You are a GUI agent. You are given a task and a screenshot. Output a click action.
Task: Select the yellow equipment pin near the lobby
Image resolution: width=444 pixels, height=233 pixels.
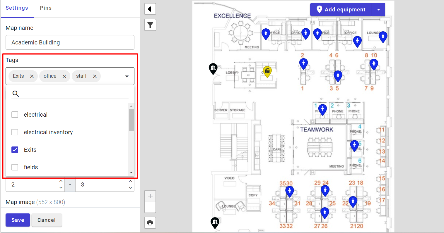(x=267, y=71)
